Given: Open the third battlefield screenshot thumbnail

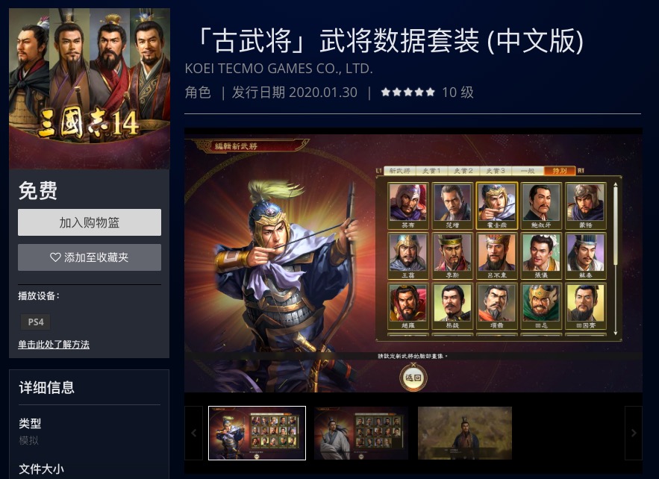Looking at the screenshot, I should (x=465, y=433).
